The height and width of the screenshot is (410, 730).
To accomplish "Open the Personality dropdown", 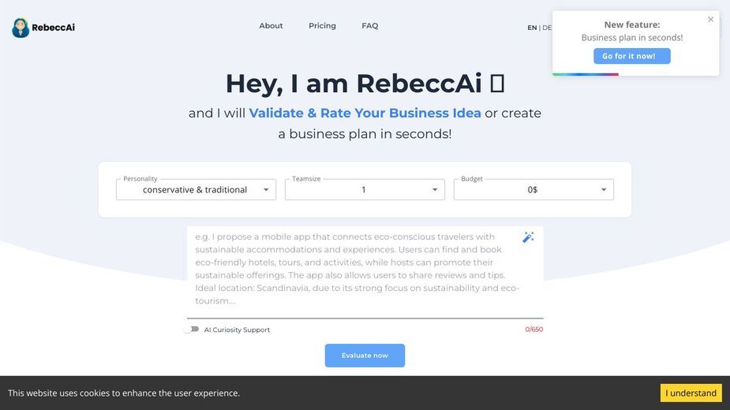I will pos(196,189).
